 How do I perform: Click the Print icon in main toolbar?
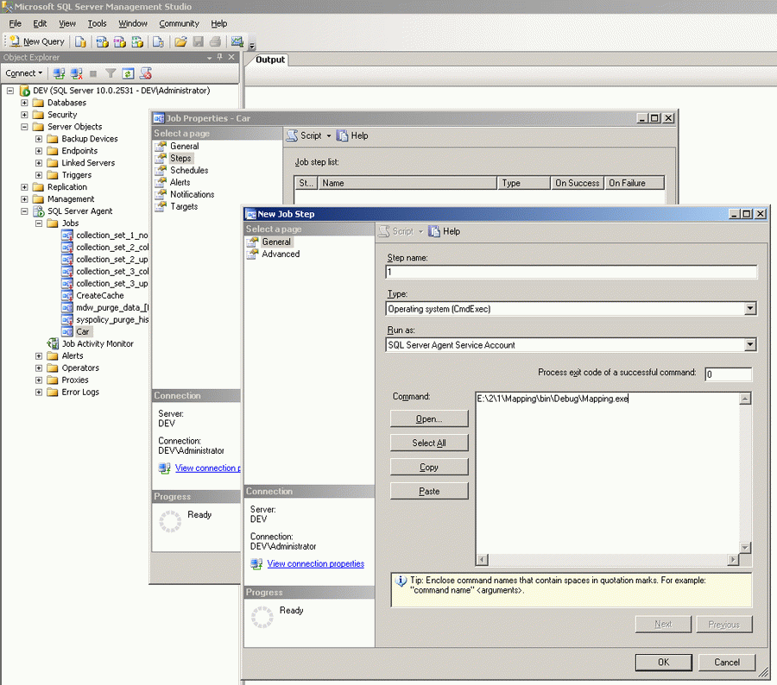(x=215, y=41)
